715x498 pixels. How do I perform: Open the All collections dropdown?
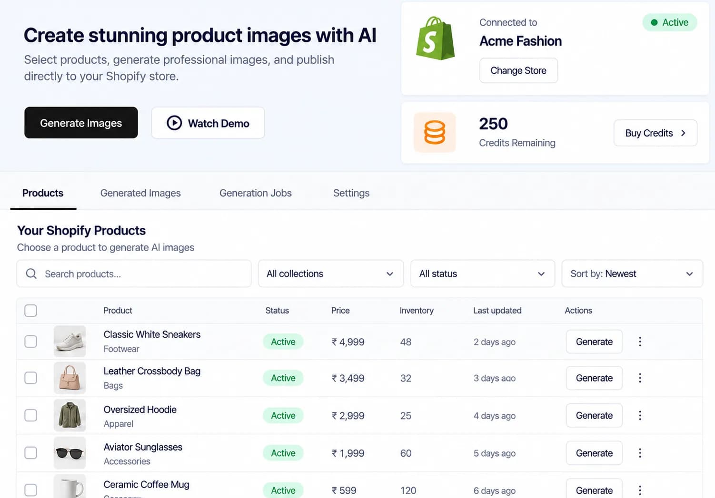(331, 273)
